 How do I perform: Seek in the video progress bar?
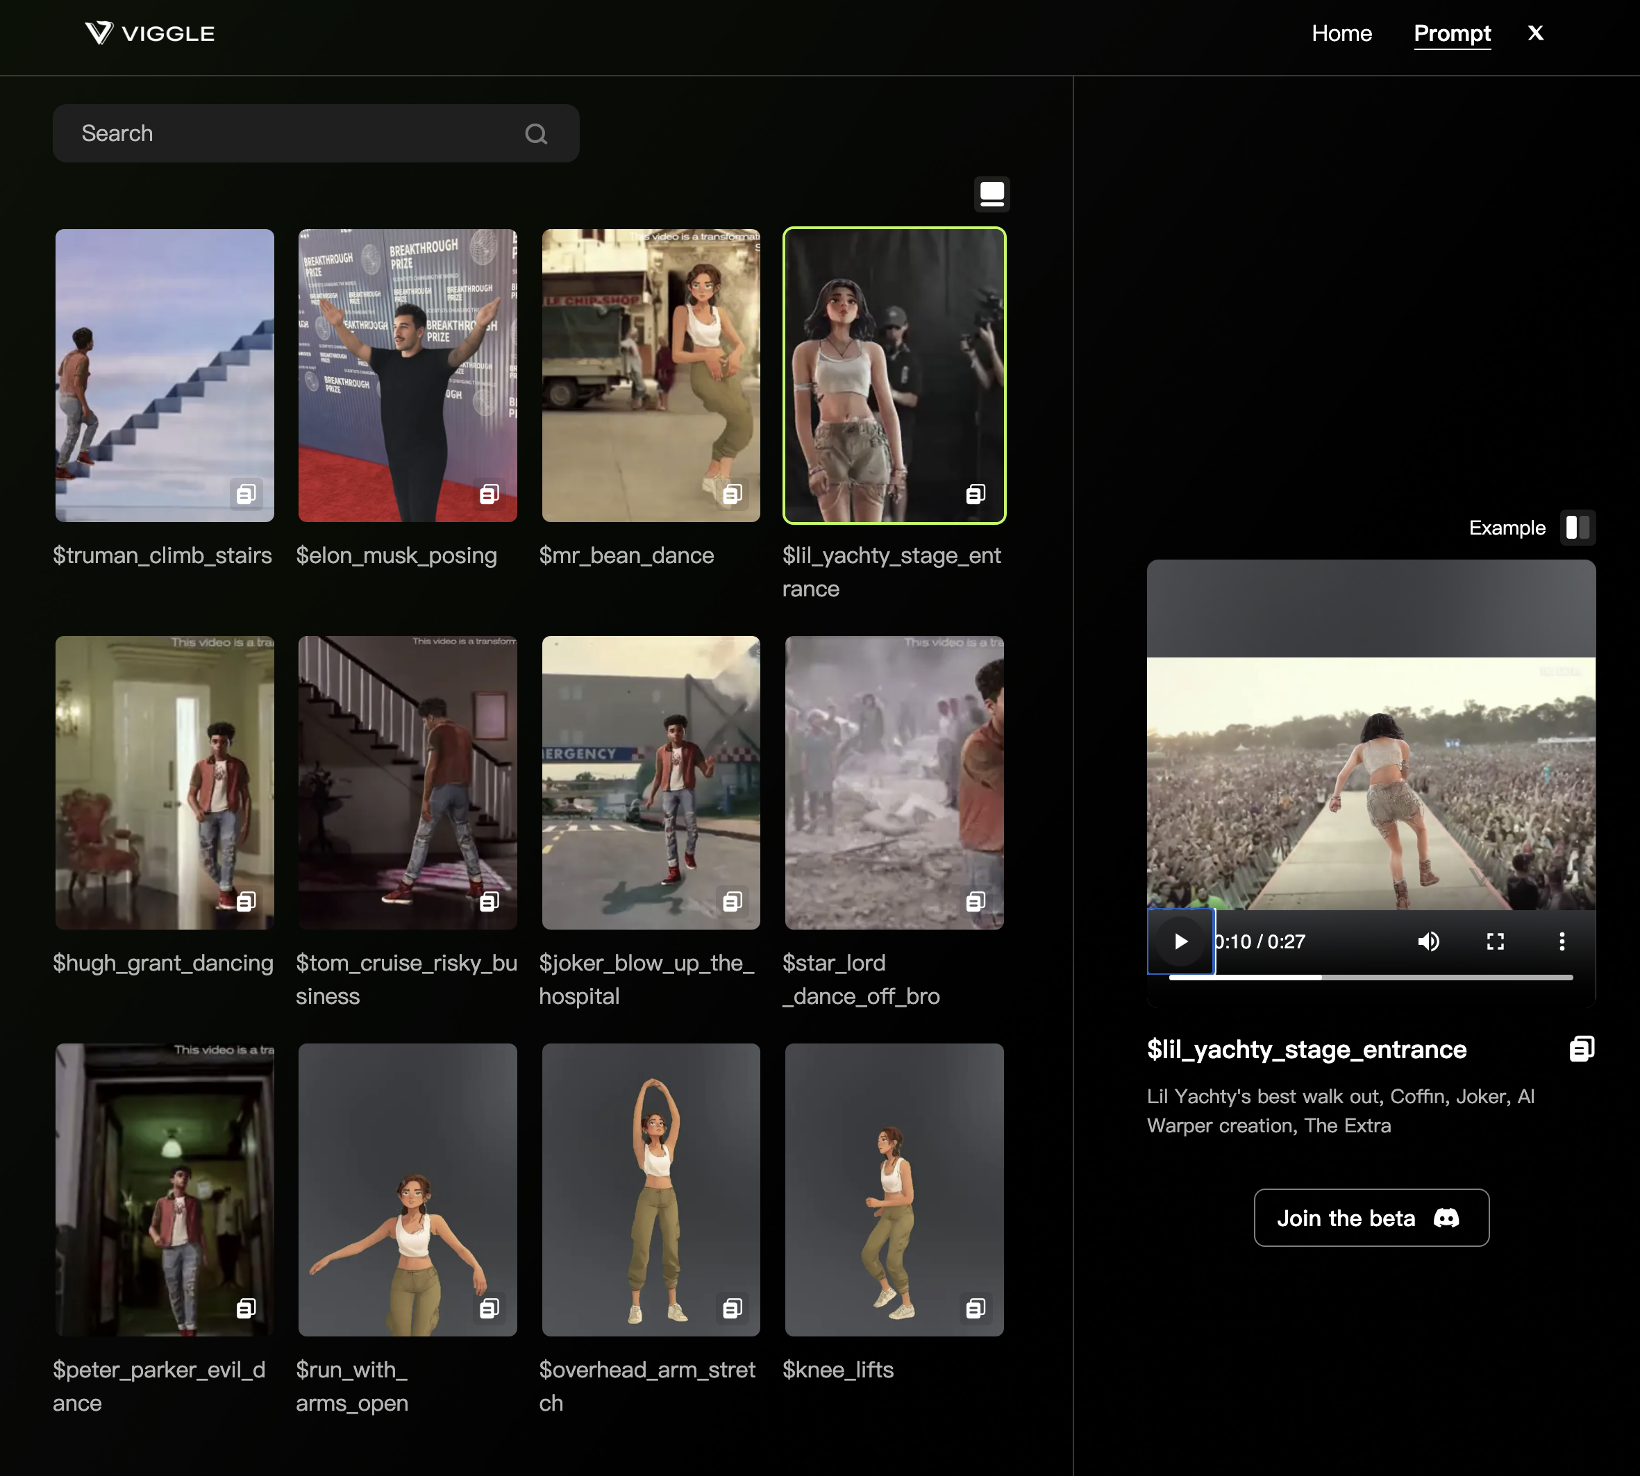point(1371,978)
